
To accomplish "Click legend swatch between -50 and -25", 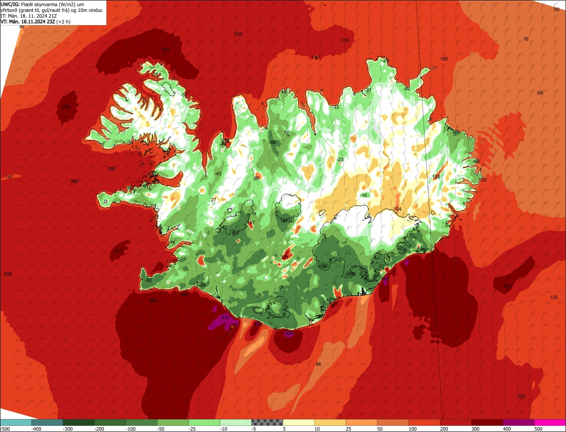I will (x=173, y=422).
